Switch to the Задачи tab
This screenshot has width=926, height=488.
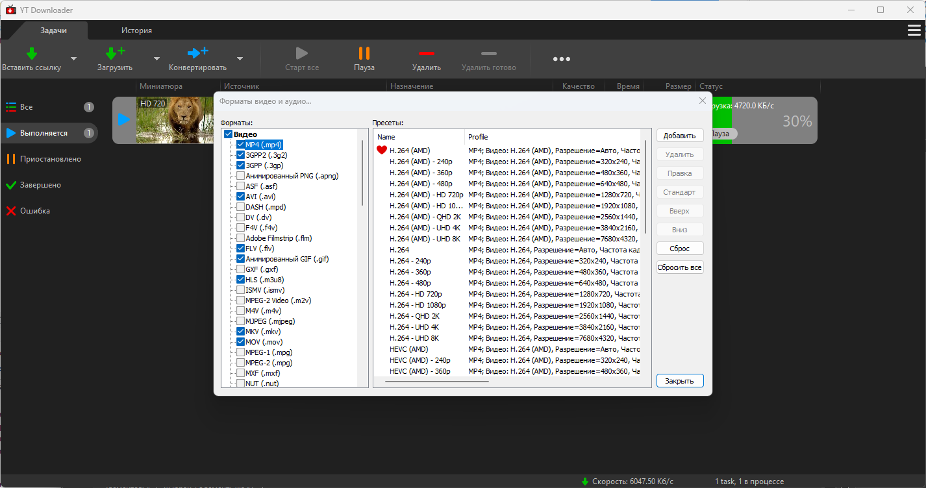point(54,30)
